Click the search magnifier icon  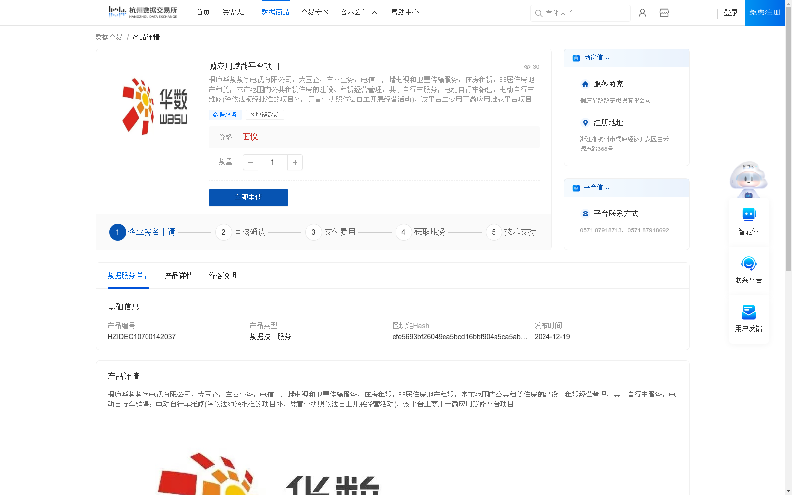tap(538, 13)
